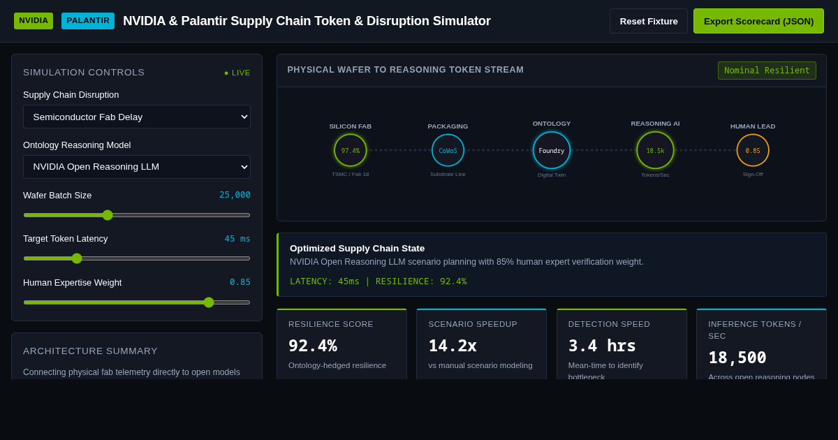Click the PALANTIR logo badge
Image resolution: width=838 pixels, height=440 pixels.
pyautogui.click(x=88, y=21)
